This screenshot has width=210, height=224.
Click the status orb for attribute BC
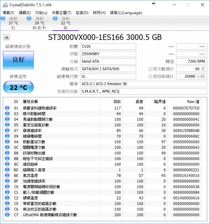coord(7,164)
